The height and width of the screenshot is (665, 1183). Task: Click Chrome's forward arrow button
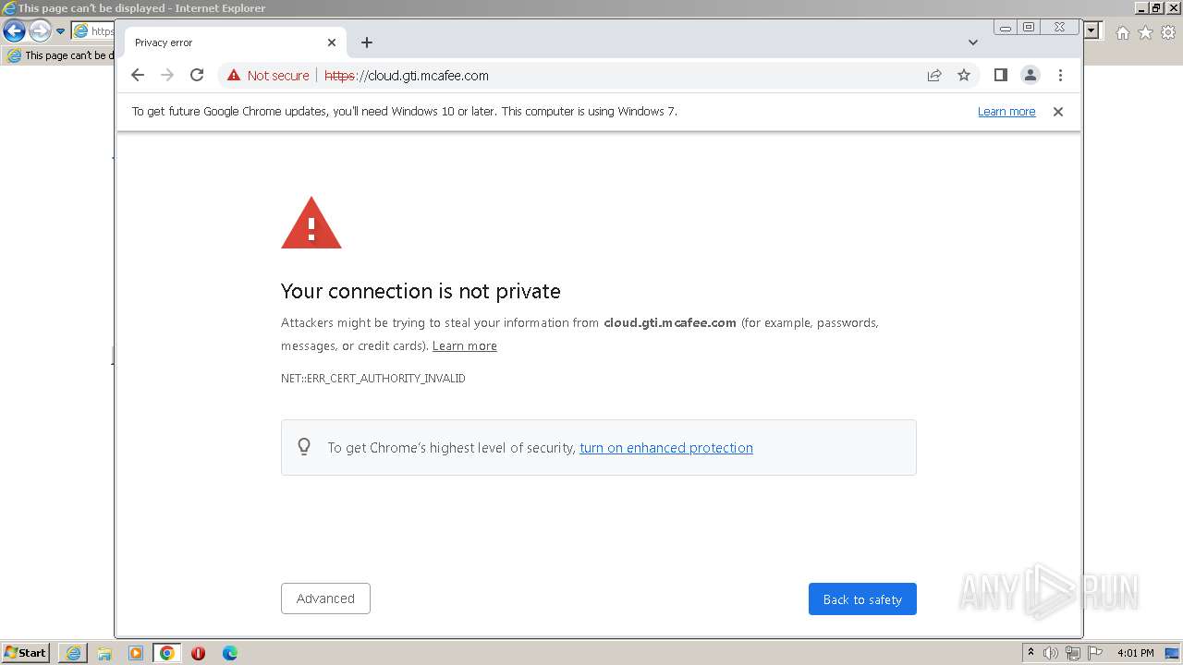pyautogui.click(x=167, y=76)
